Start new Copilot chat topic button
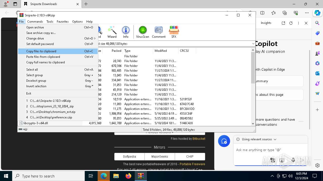Viewport: 323px width, 181px height. click(224, 141)
